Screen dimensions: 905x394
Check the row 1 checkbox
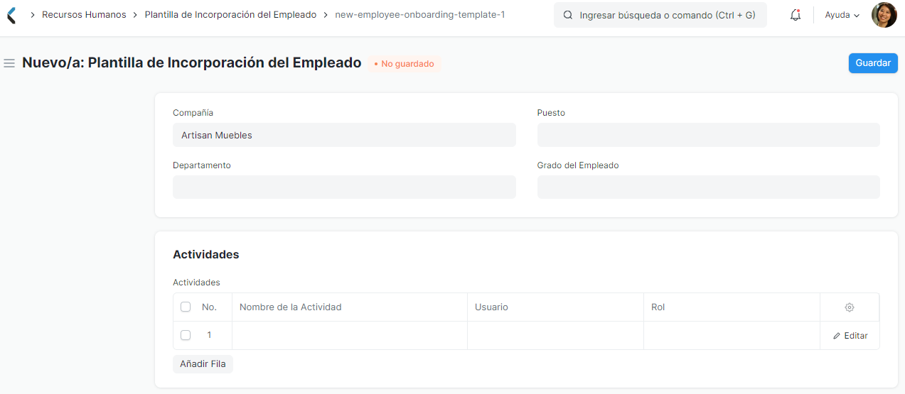186,335
